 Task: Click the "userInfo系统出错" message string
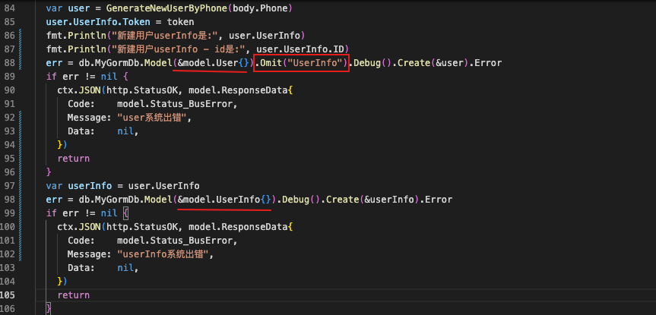click(x=165, y=254)
